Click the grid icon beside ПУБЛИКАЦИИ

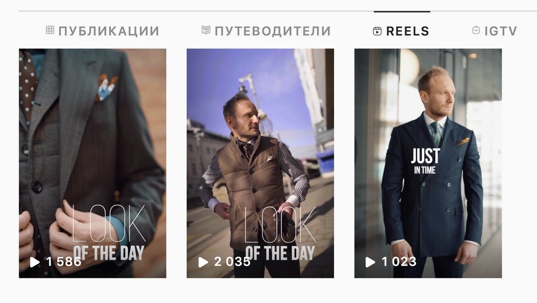[50, 30]
